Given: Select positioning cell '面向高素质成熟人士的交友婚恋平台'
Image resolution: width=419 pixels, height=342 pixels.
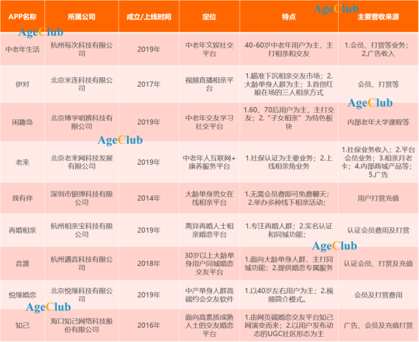Looking at the screenshot, I should tap(209, 326).
